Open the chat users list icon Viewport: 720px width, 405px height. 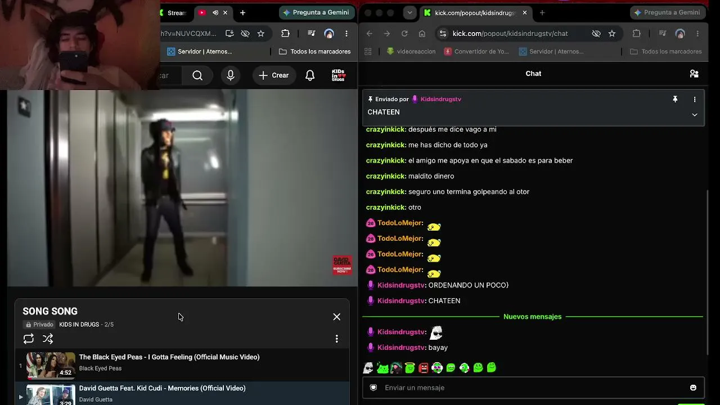tap(694, 74)
